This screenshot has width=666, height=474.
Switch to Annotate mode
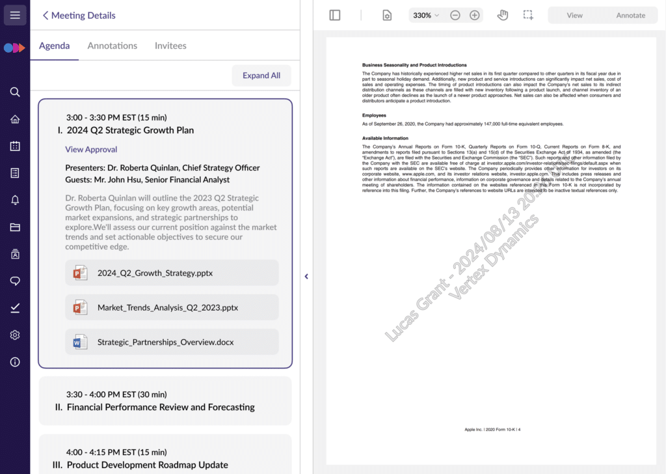click(630, 15)
